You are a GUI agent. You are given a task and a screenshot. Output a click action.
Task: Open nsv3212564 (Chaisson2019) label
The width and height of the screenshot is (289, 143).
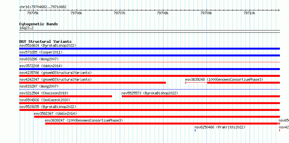[x=44, y=93]
